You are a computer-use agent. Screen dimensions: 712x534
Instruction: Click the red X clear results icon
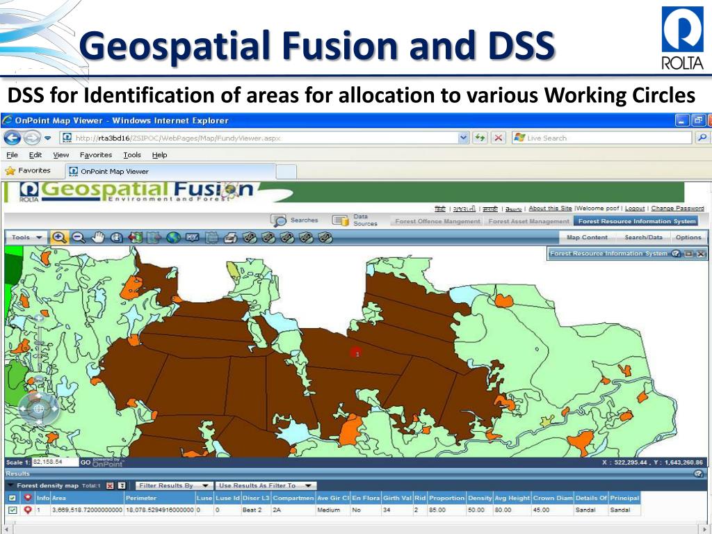[x=110, y=485]
